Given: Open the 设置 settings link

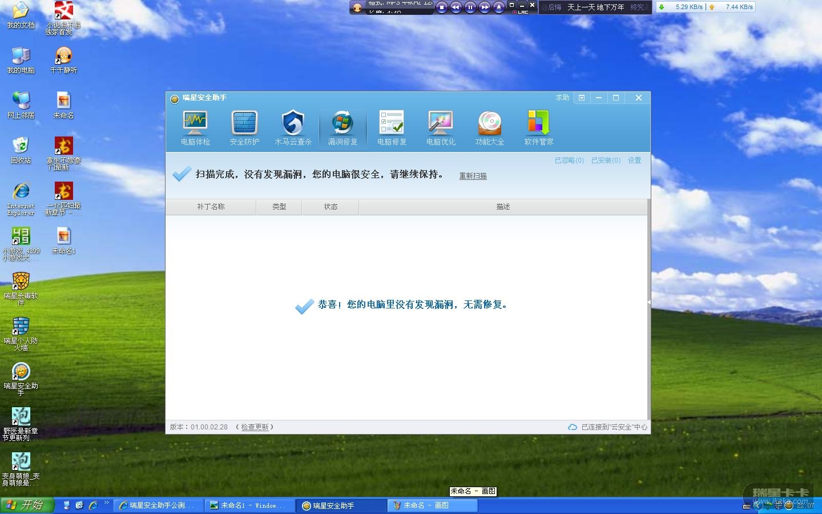Looking at the screenshot, I should click(635, 160).
